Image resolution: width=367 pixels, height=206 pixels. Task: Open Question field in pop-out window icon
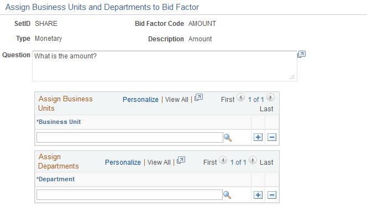pyautogui.click(x=301, y=55)
